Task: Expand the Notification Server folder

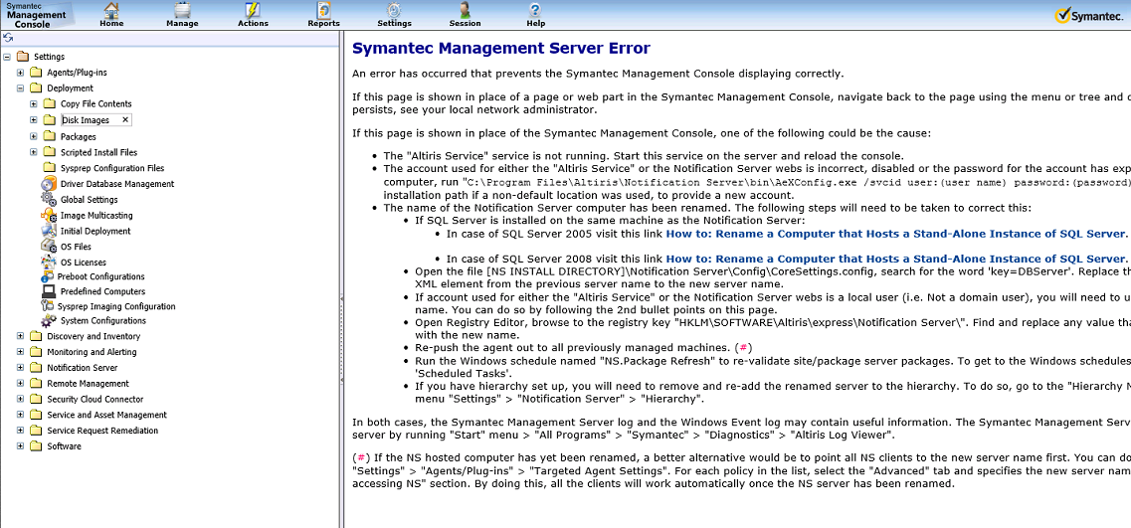Action: (21, 368)
